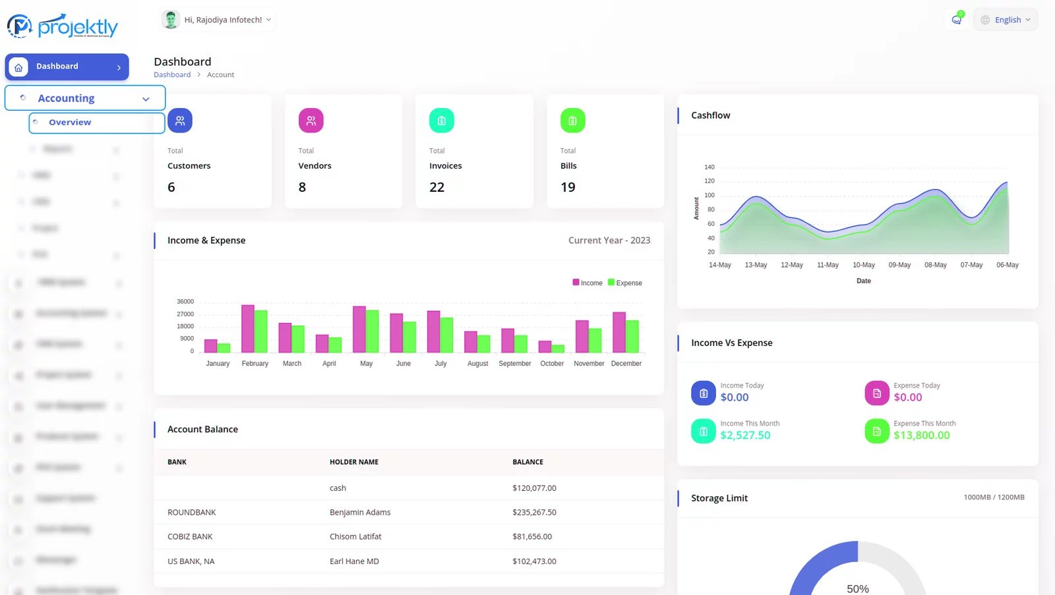Click the Income Vs Expense heading
Image resolution: width=1055 pixels, height=595 pixels.
pos(731,343)
